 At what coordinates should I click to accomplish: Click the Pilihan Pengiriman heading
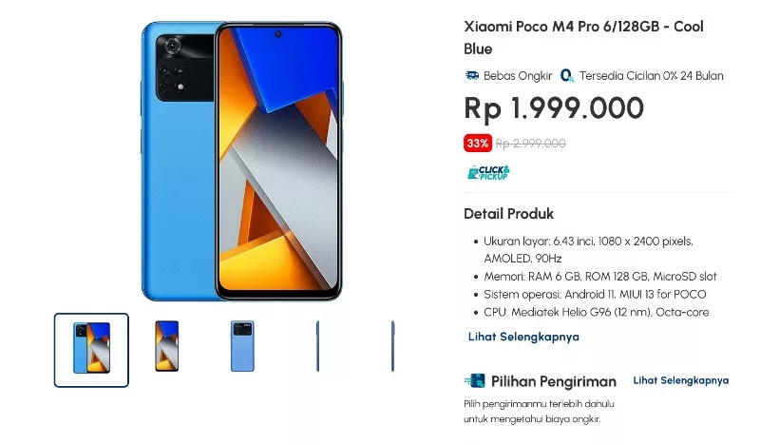[554, 381]
